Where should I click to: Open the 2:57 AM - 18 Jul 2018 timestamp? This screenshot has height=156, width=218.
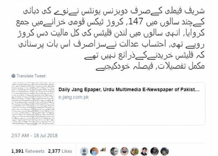click(x=35, y=135)
